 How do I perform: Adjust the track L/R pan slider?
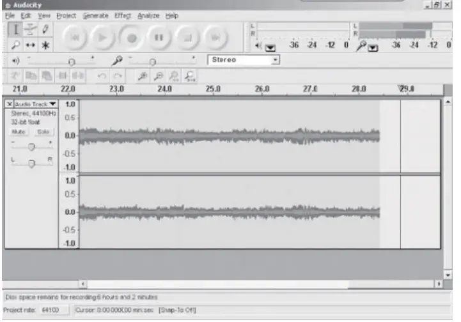(31, 164)
